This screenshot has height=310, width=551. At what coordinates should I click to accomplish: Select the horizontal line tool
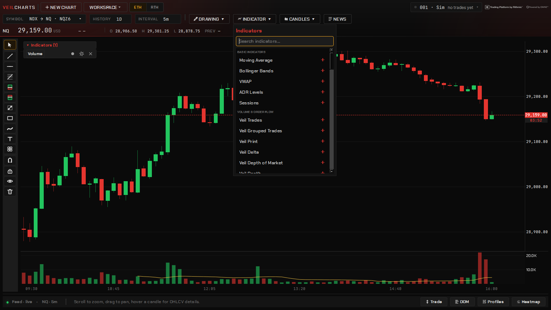[x=10, y=66]
